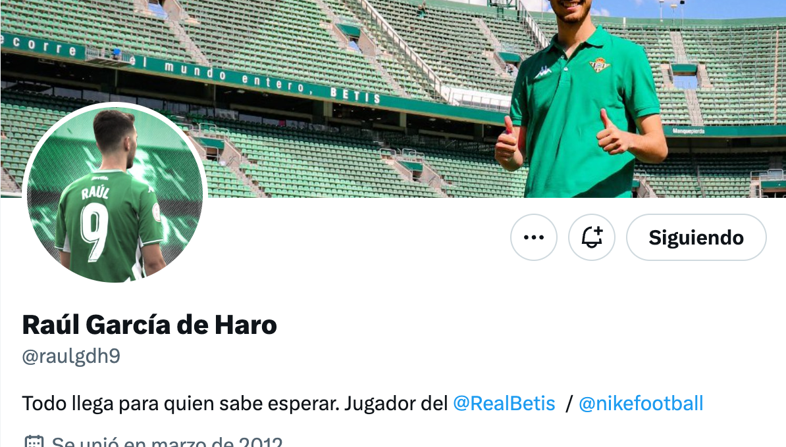Click the number 9 on the avatar jersey
The height and width of the screenshot is (447, 786).
click(x=95, y=231)
